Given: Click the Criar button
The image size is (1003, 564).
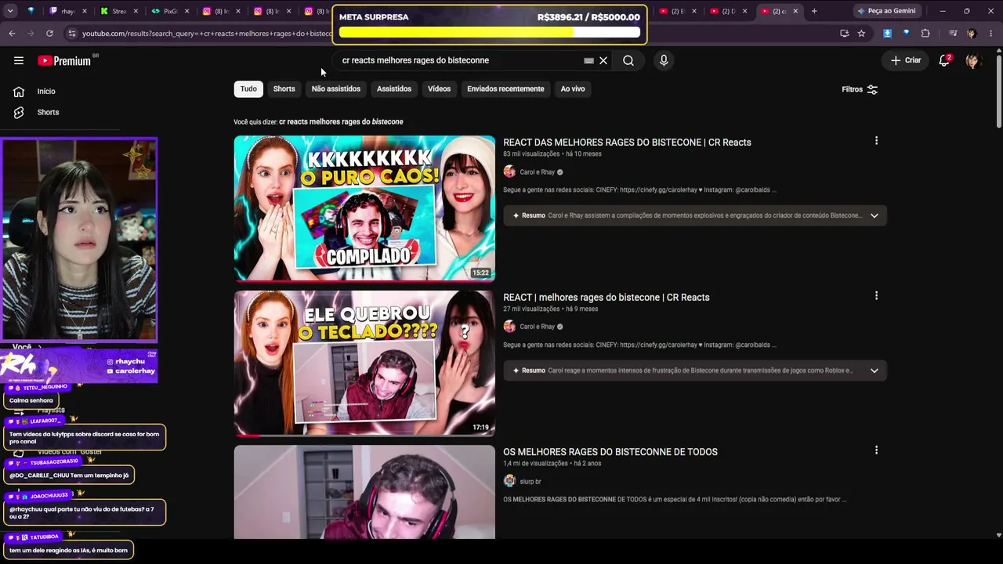Looking at the screenshot, I should (906, 60).
